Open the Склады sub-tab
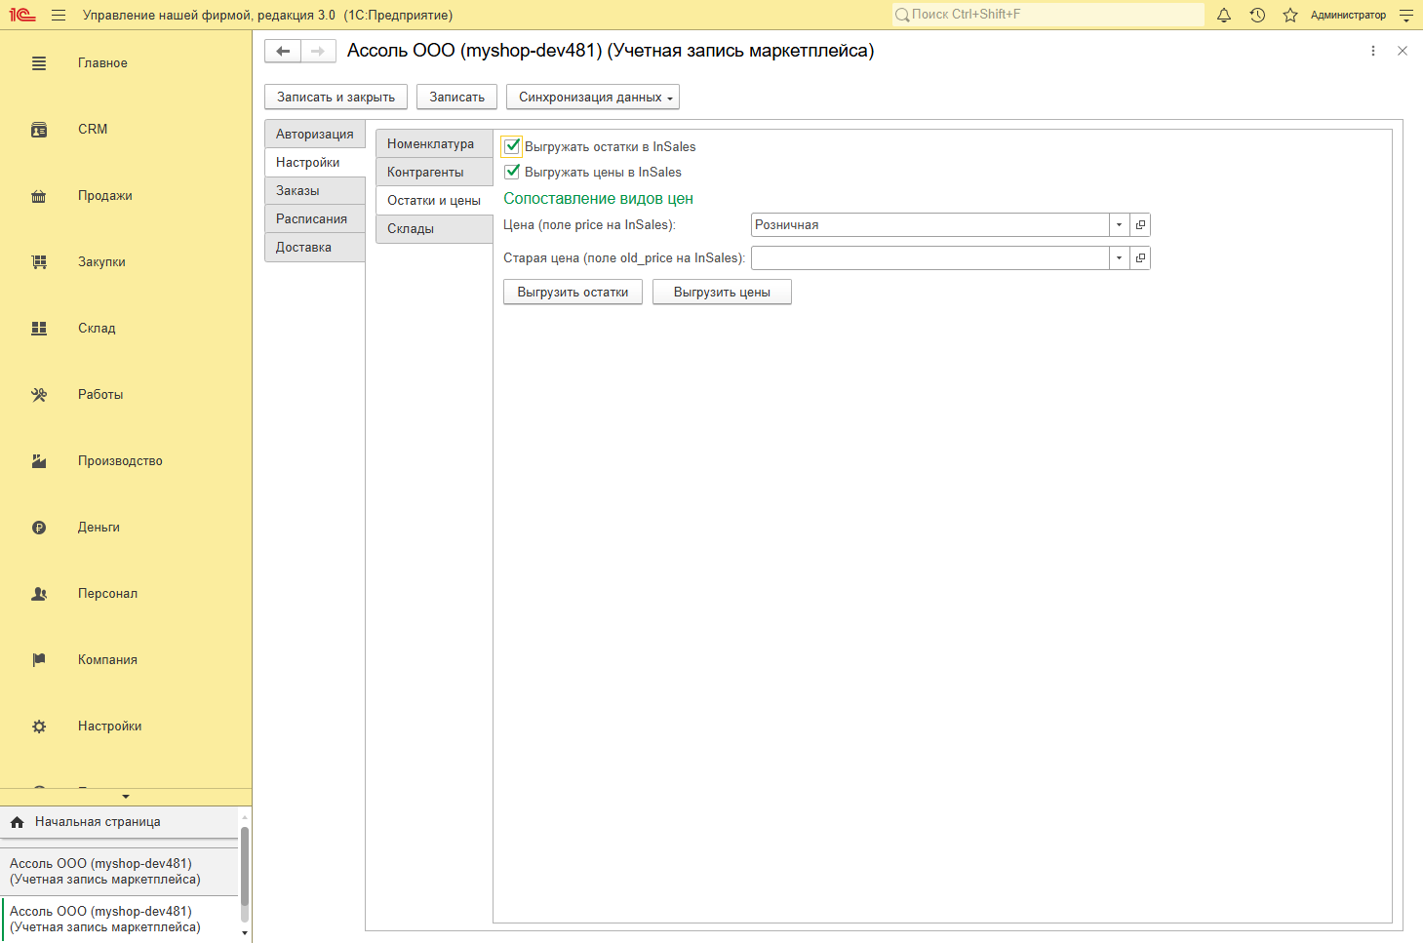The width and height of the screenshot is (1423, 943). point(434,229)
